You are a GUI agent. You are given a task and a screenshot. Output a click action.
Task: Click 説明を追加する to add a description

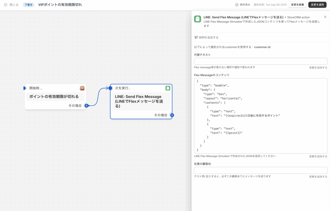208,37
